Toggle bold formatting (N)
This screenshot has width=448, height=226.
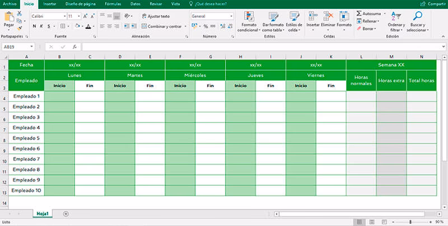[34, 26]
